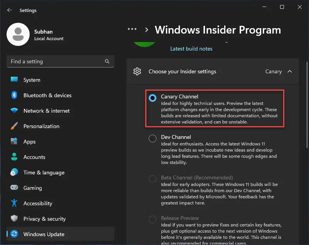Select the Canary Channel radio button

[x=153, y=98]
